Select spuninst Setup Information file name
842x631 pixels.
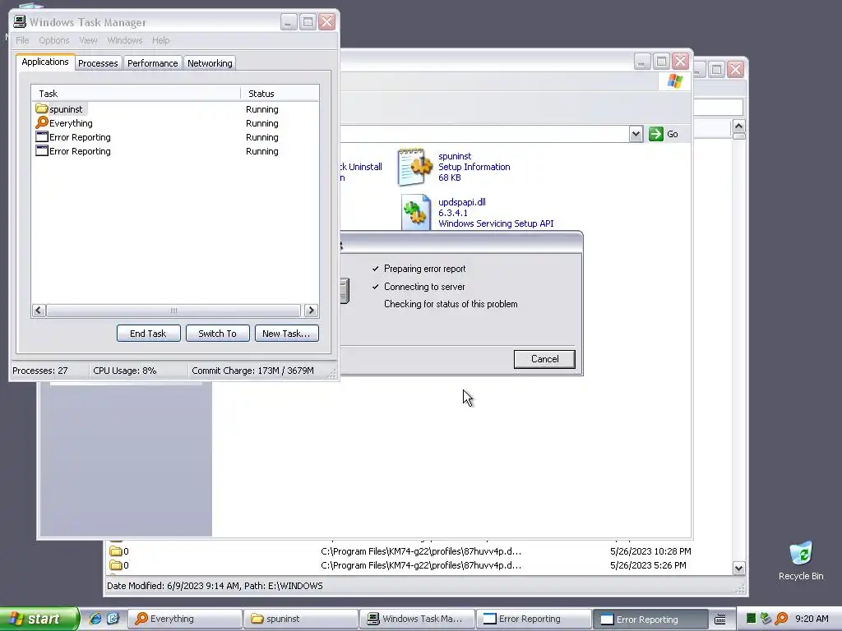(x=455, y=156)
